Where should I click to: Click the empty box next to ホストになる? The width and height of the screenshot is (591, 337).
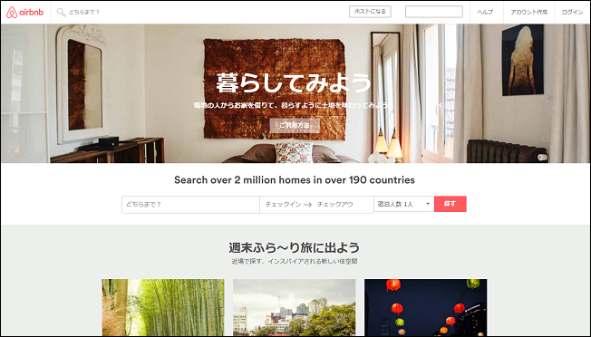click(x=434, y=12)
